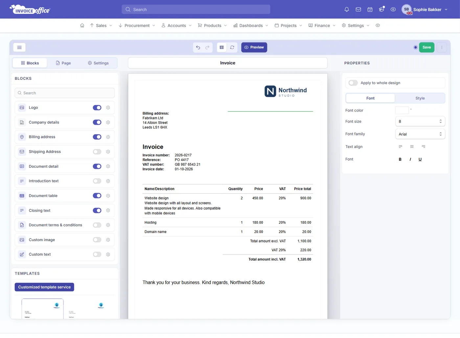Apply bold font formatting
Image resolution: width=460 pixels, height=338 pixels.
[400, 159]
